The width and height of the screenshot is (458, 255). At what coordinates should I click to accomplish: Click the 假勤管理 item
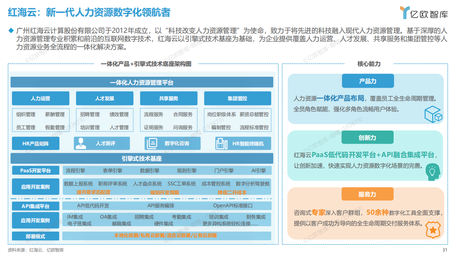pyautogui.click(x=55, y=127)
